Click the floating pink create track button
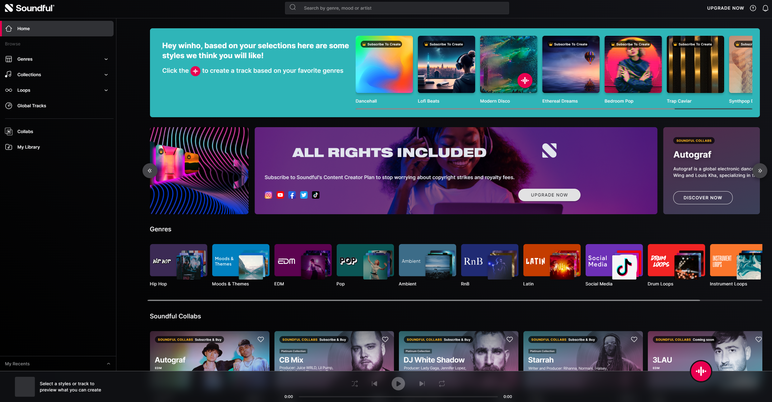The image size is (772, 402). 701,371
